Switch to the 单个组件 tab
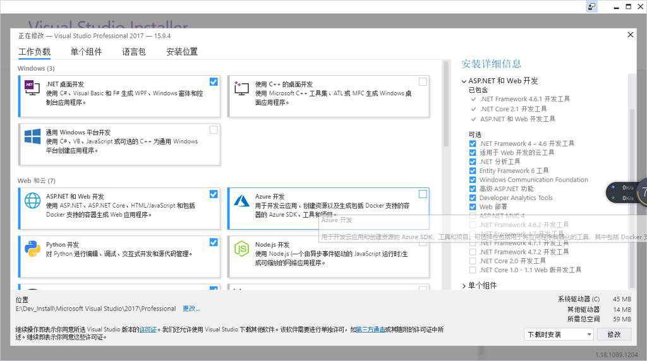Viewport: 647px width, 361px height. [86, 52]
